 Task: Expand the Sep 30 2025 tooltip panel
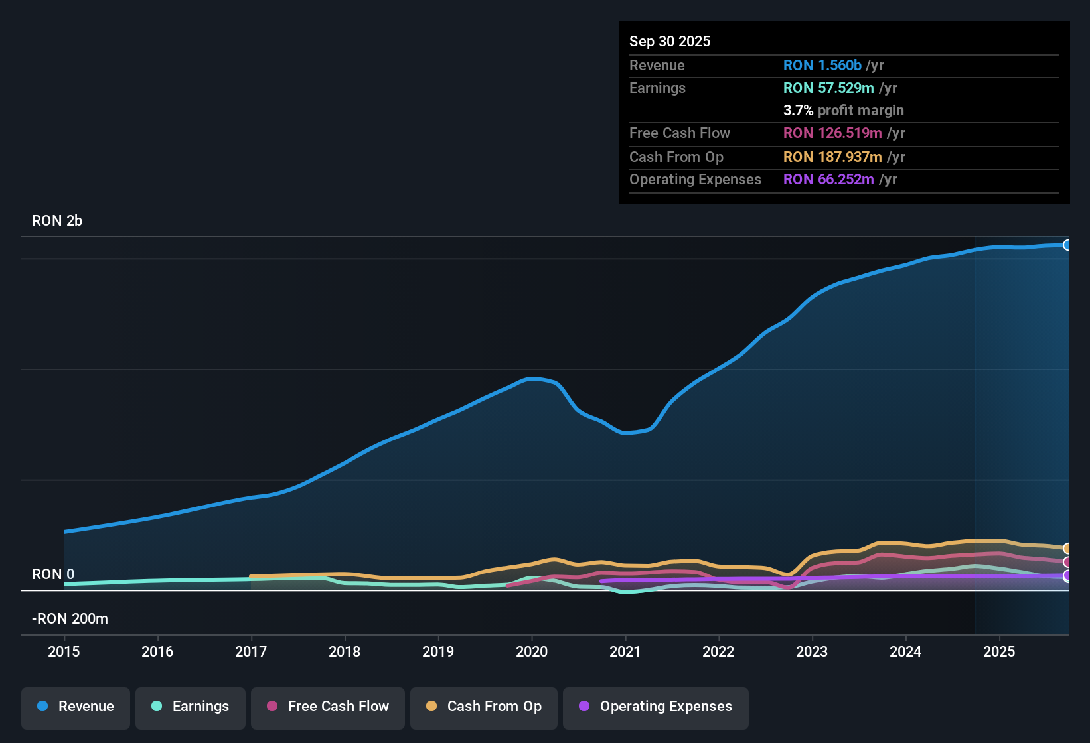[843, 41]
